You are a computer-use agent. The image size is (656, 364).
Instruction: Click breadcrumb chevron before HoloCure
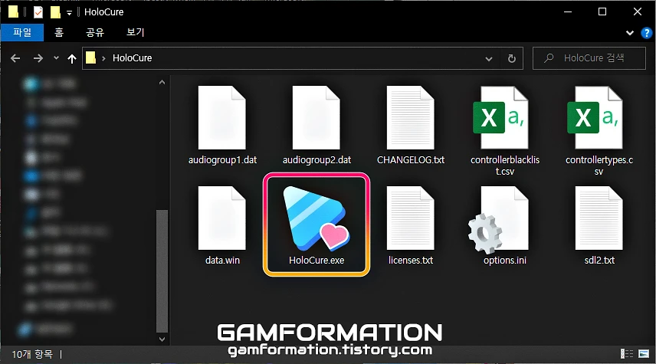(x=103, y=58)
